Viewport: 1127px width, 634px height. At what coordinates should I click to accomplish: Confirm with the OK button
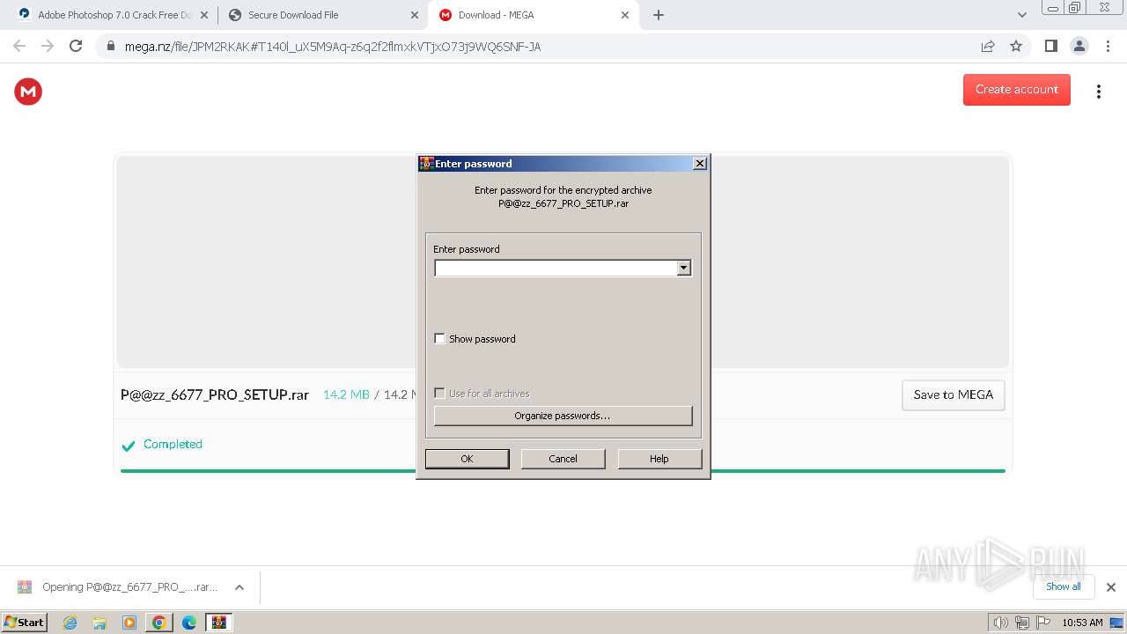coord(467,459)
